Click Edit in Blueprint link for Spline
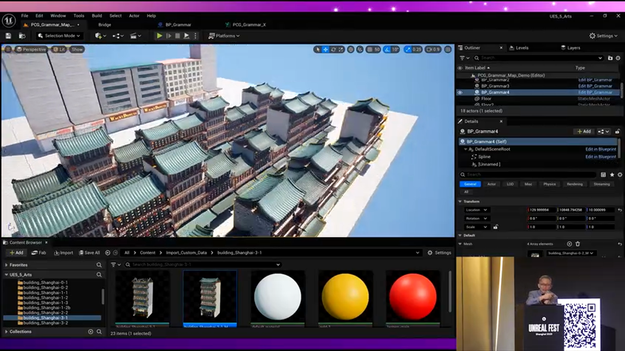Viewport: 625px width, 351px height. click(600, 156)
